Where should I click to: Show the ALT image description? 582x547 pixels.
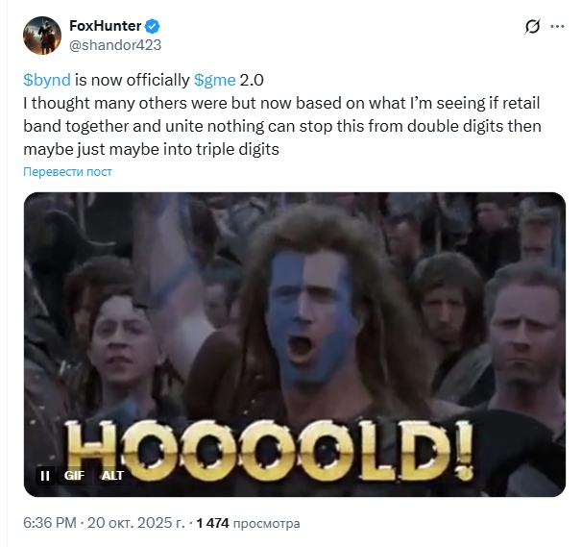(112, 475)
